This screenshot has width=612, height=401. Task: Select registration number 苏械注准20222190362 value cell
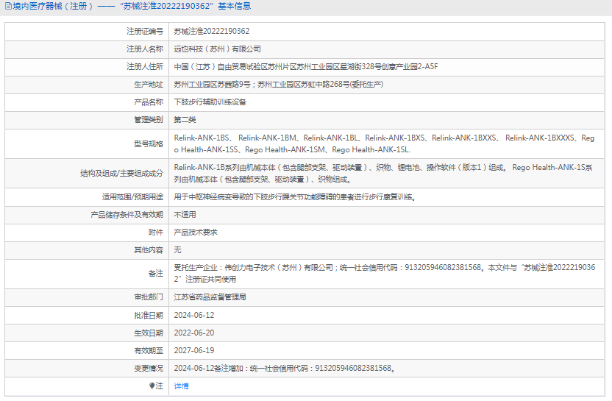[x=212, y=31]
